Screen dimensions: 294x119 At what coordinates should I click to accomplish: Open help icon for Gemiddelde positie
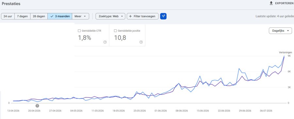point(141,42)
